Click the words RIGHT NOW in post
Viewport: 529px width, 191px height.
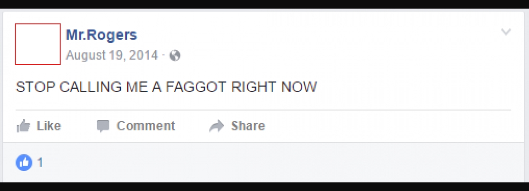point(274,87)
